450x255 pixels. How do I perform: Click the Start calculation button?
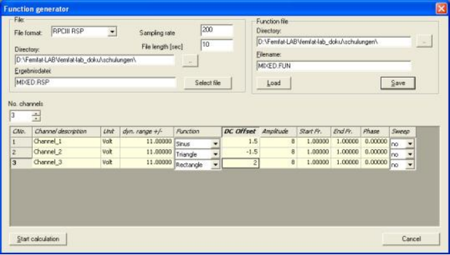[x=38, y=239]
